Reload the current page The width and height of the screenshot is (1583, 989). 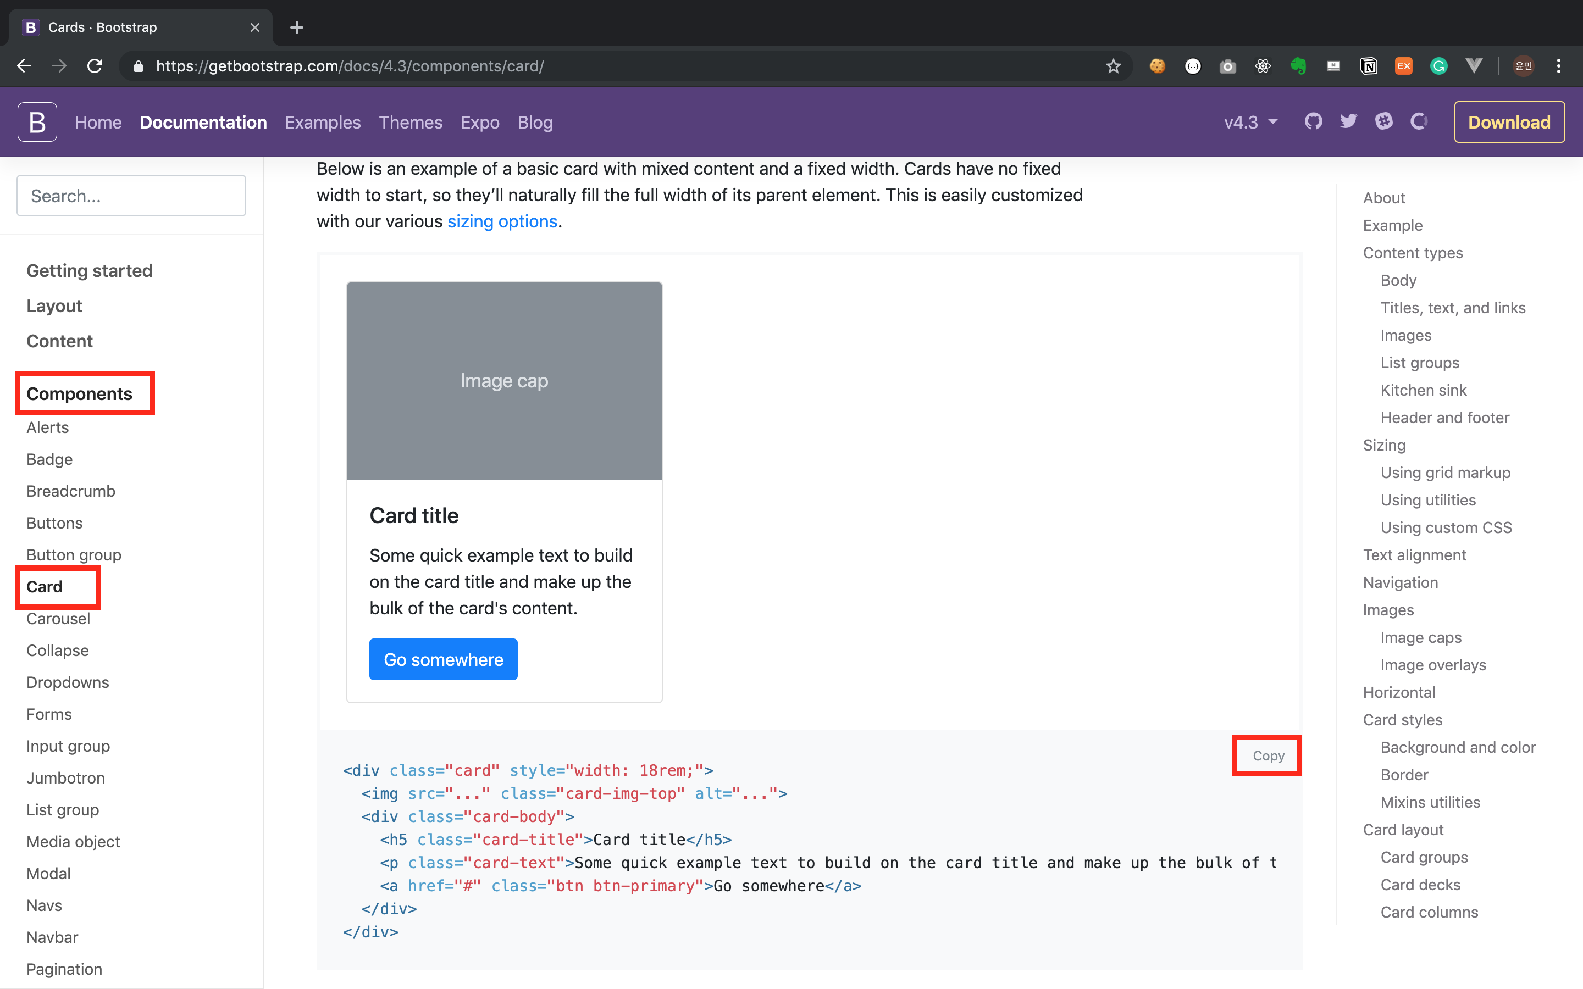(x=95, y=66)
